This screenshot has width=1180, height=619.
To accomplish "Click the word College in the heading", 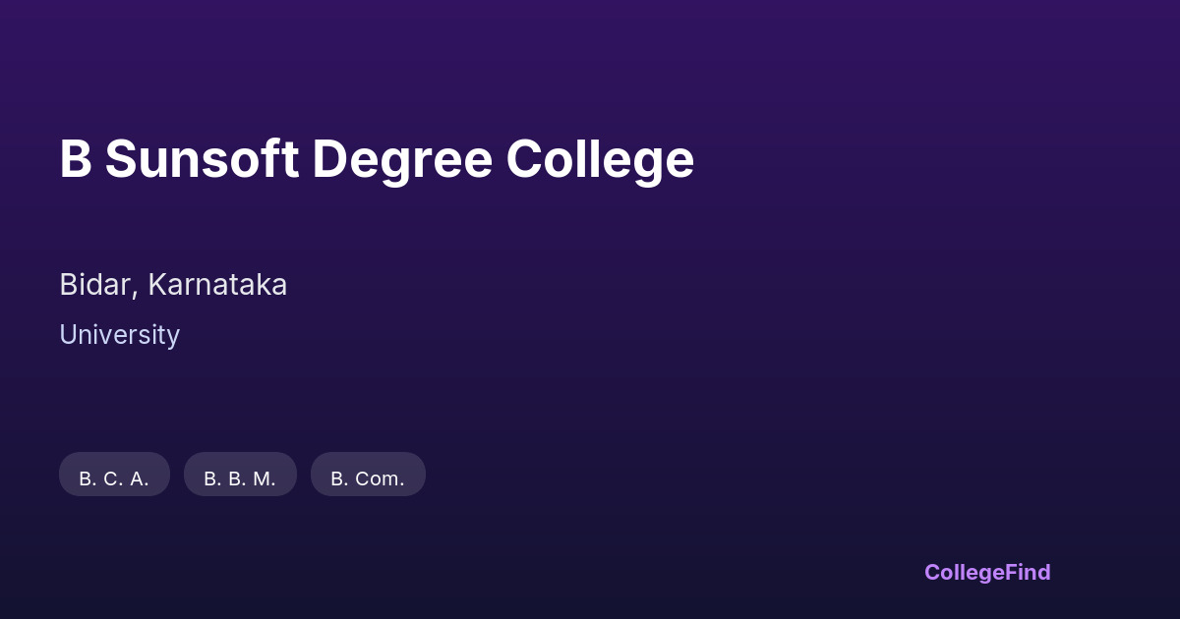I will click(x=600, y=159).
